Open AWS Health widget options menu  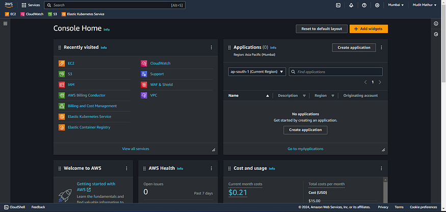click(211, 169)
